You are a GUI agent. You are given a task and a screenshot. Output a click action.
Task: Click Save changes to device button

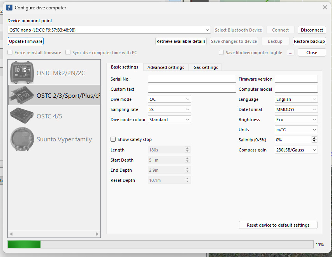(x=234, y=41)
